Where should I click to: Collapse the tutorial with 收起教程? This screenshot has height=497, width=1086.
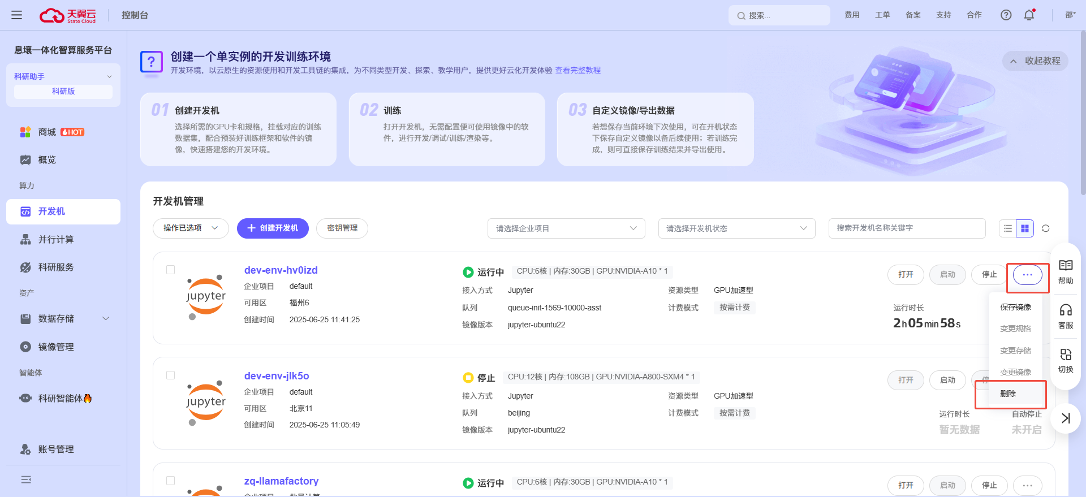[x=1035, y=61]
